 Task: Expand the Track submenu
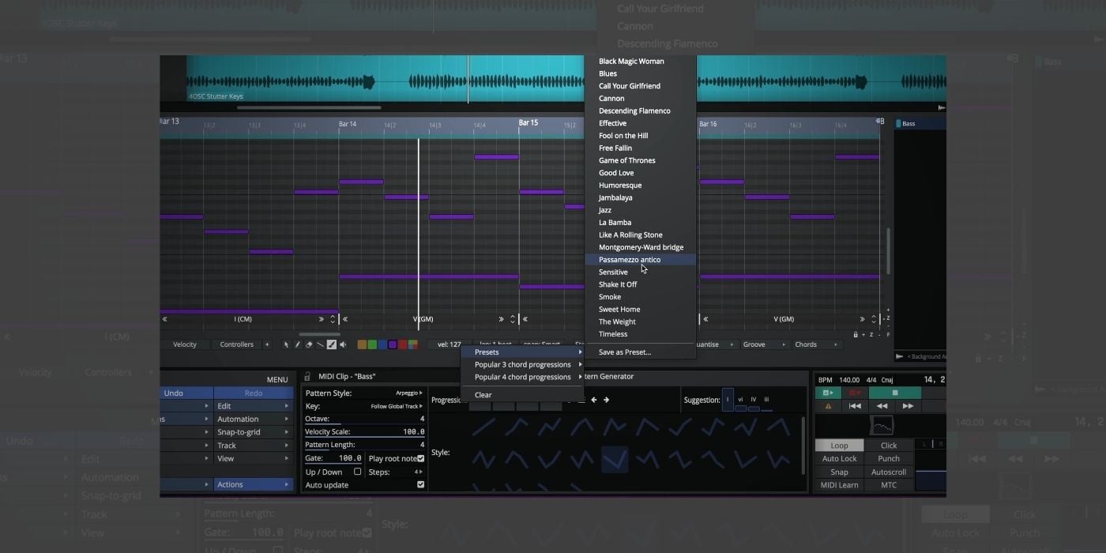pos(253,446)
